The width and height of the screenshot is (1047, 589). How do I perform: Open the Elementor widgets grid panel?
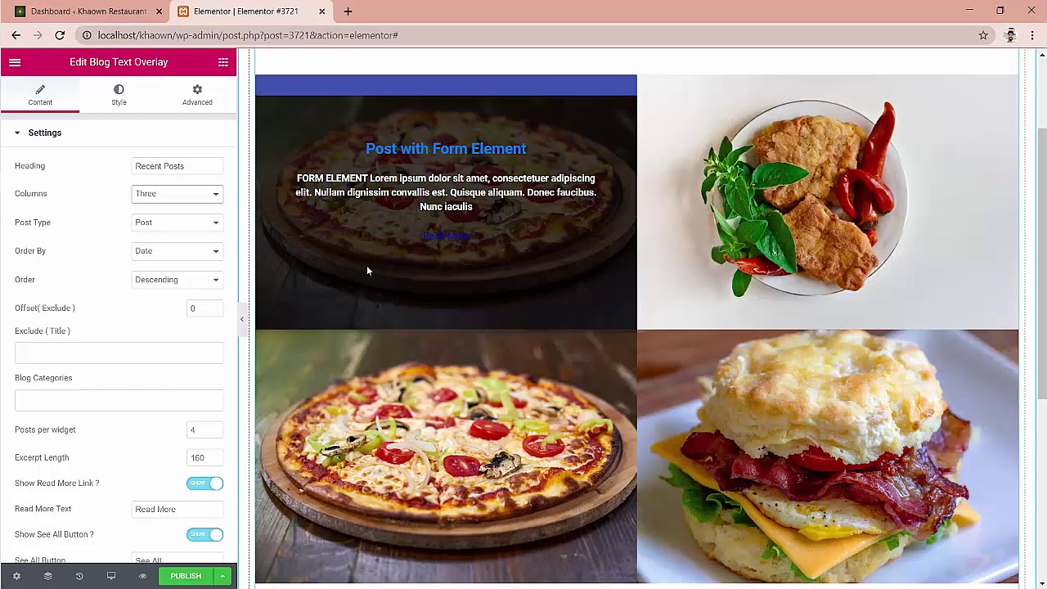click(x=222, y=62)
